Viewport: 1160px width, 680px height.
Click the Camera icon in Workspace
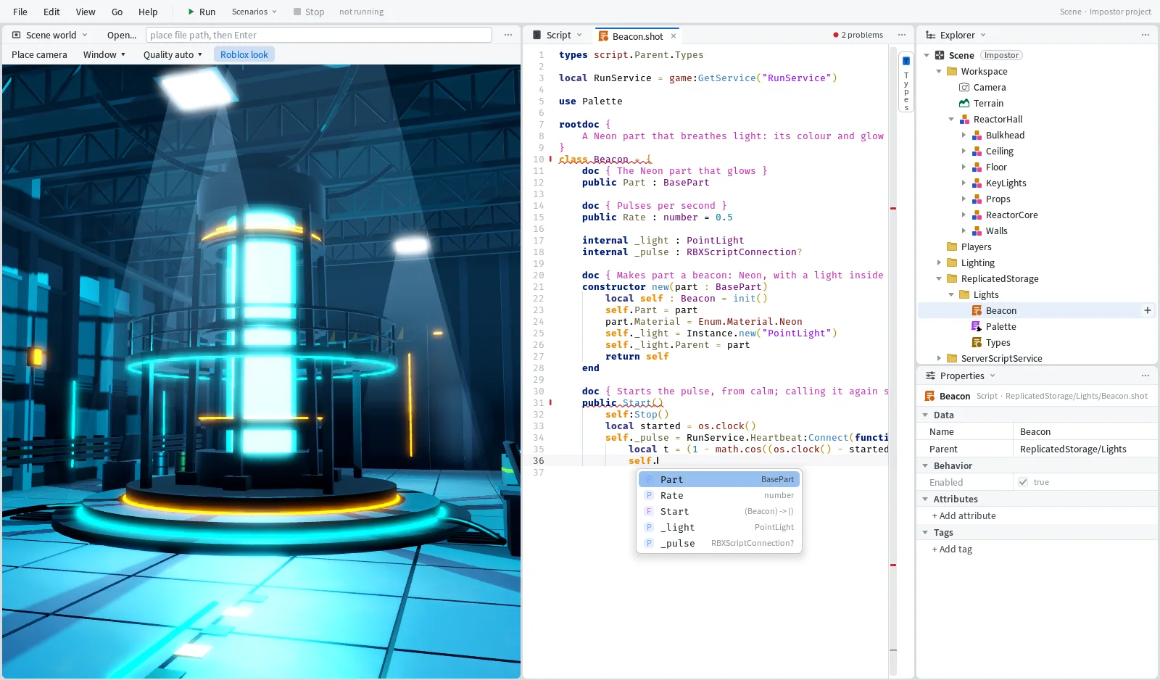(964, 87)
